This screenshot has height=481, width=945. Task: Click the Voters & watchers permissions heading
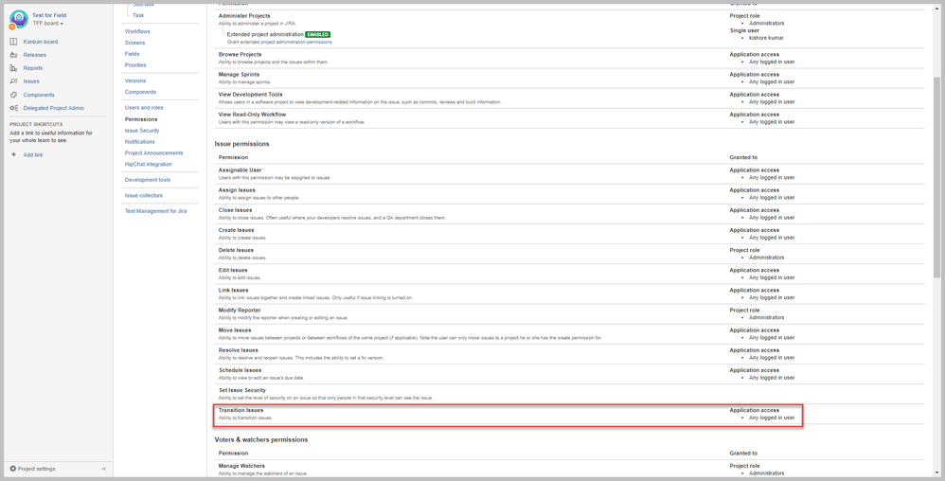tap(261, 440)
